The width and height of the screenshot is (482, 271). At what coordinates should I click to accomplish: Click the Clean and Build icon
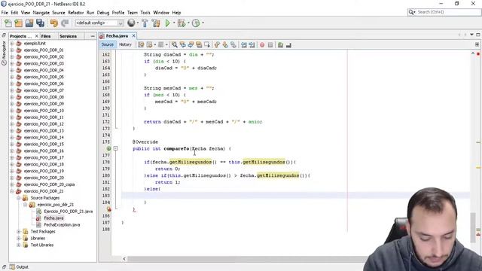tap(156, 23)
